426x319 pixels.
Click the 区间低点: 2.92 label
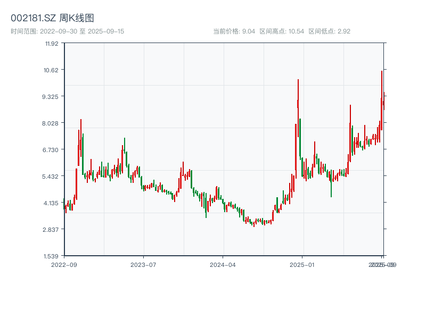point(329,31)
